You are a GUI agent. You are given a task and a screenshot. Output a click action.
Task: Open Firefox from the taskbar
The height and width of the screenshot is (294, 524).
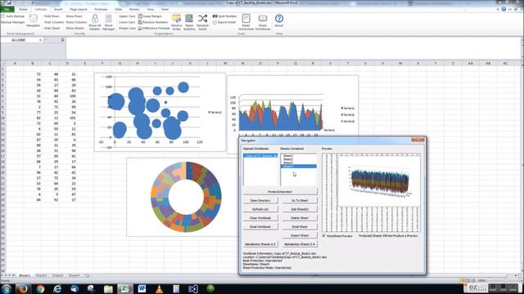pos(23,288)
